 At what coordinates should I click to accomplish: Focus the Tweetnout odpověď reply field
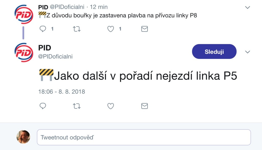click(x=144, y=137)
